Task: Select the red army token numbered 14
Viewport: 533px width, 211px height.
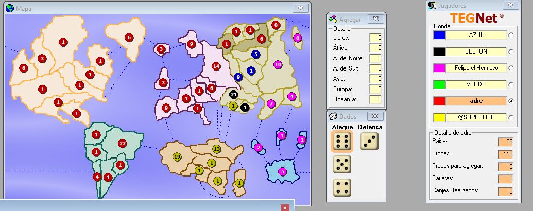Action: click(216, 66)
